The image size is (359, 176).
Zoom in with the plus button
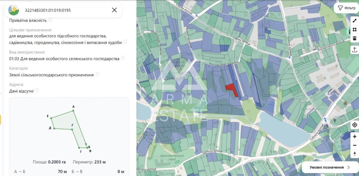[x=355, y=137]
